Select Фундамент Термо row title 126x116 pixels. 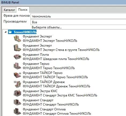[36, 64]
